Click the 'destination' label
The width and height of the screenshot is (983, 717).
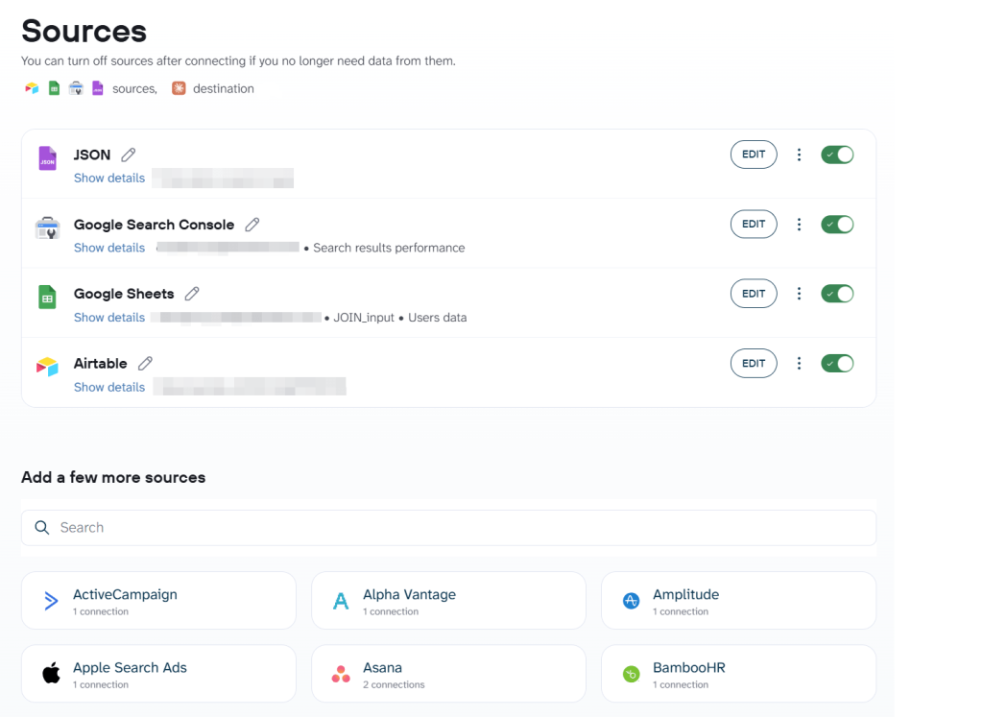pyautogui.click(x=223, y=88)
